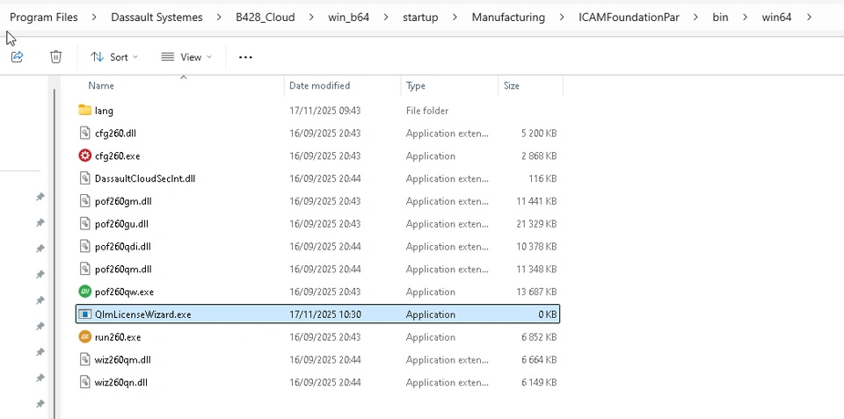This screenshot has height=419, width=844.
Task: Open the View dropdown menu
Action: [x=186, y=57]
